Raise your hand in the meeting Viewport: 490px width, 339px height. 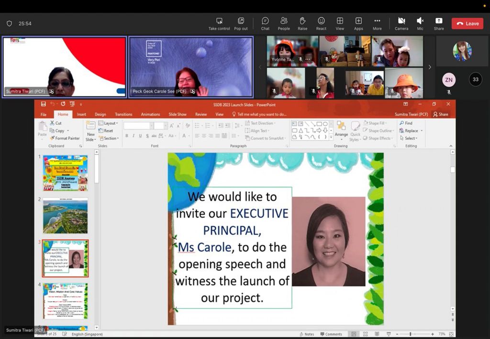[302, 24]
